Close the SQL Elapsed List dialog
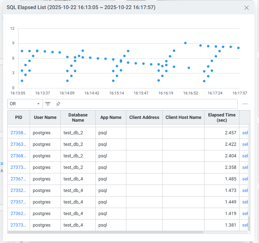This screenshot has width=259, height=243. coord(246,8)
